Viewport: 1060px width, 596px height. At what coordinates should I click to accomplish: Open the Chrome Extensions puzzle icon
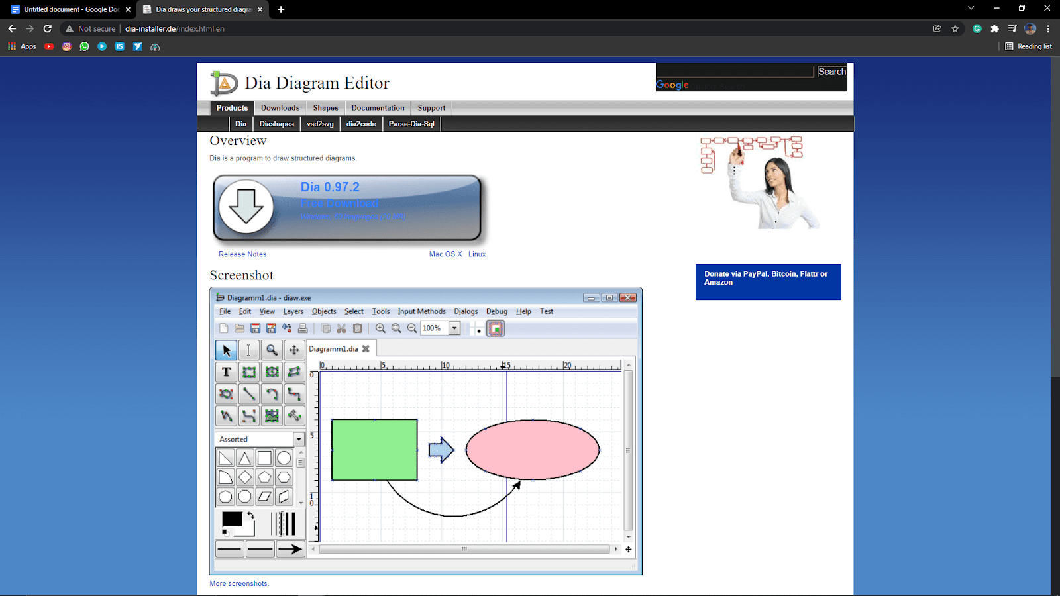coord(994,28)
